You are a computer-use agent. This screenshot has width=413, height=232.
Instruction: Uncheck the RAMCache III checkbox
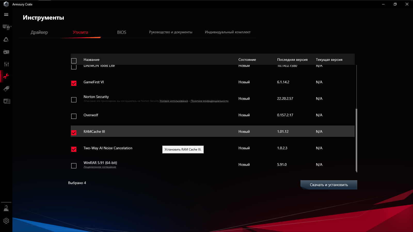pyautogui.click(x=74, y=133)
